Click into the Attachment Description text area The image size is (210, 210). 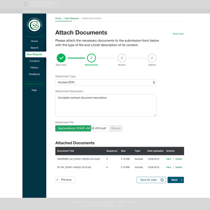106,105
